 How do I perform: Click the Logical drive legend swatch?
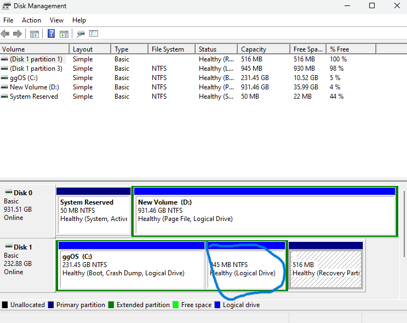tap(217, 304)
